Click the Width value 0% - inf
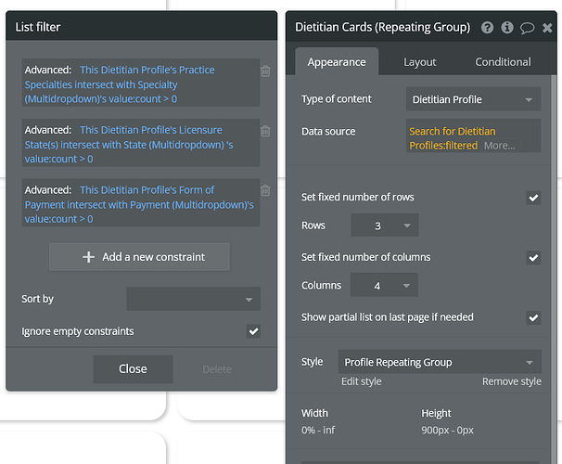Image resolution: width=562 pixels, height=464 pixels. pyautogui.click(x=318, y=430)
